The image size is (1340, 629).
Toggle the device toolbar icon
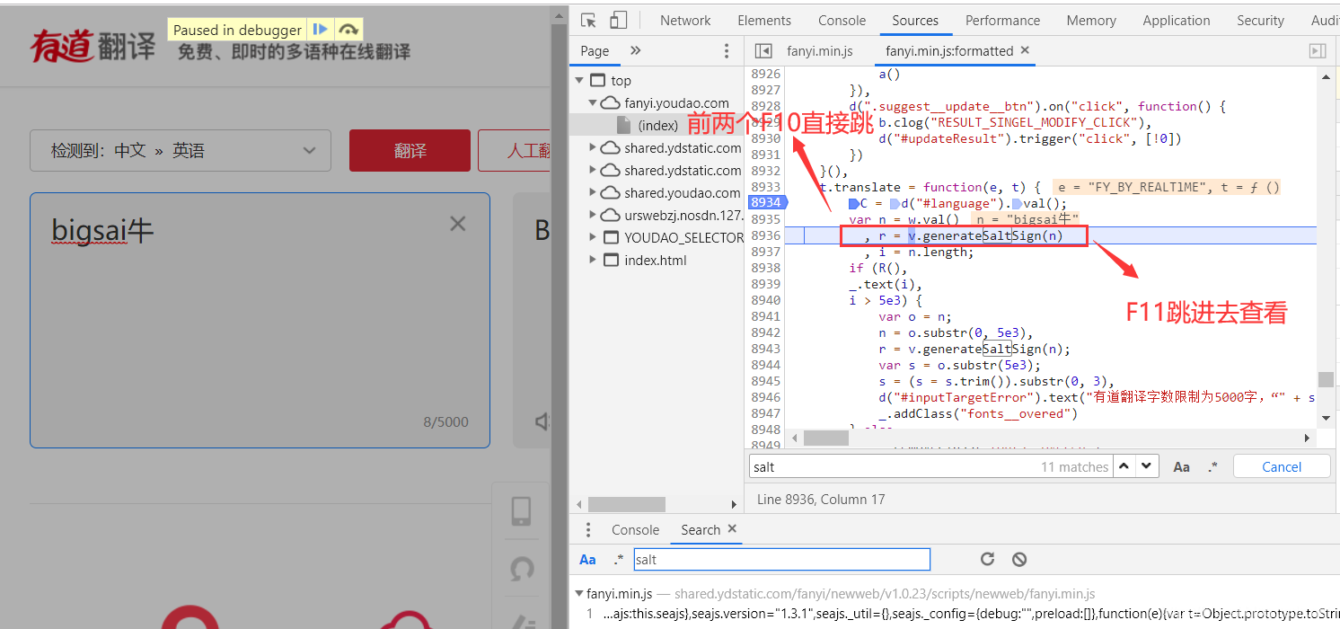point(618,20)
